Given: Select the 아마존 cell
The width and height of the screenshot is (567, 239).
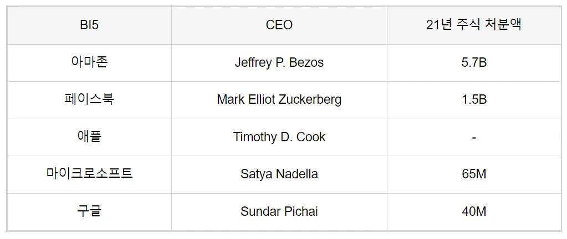Looking at the screenshot, I should click(x=89, y=62).
